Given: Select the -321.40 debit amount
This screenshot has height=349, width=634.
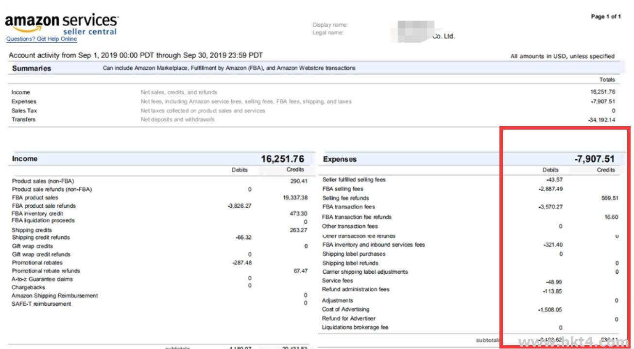Looking at the screenshot, I should [x=553, y=245].
